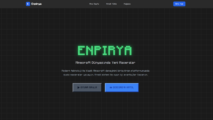Start the game with Oyuna Başla button

click(87, 87)
